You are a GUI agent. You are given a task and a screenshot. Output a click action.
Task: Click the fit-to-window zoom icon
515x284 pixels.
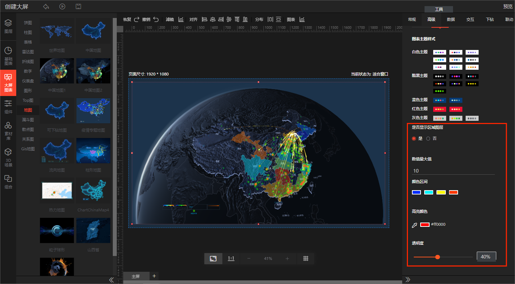[213, 258]
